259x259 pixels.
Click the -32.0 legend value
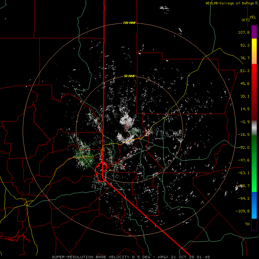pos(244,148)
